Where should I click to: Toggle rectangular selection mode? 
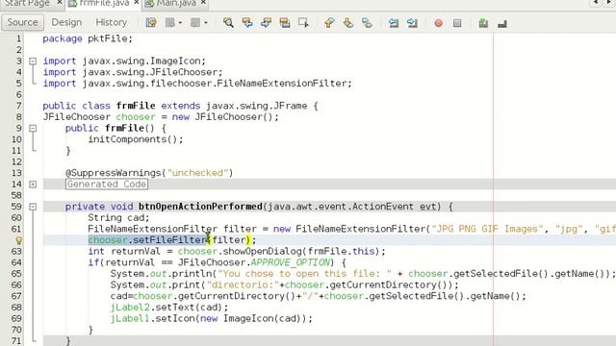click(x=303, y=23)
